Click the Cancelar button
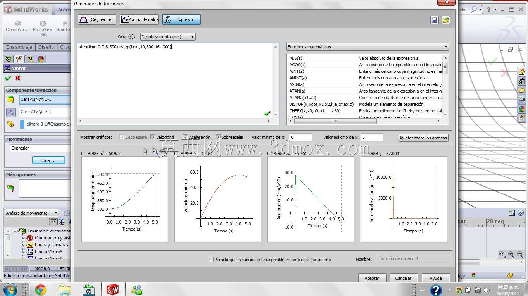The height and width of the screenshot is (296, 528). point(403,278)
